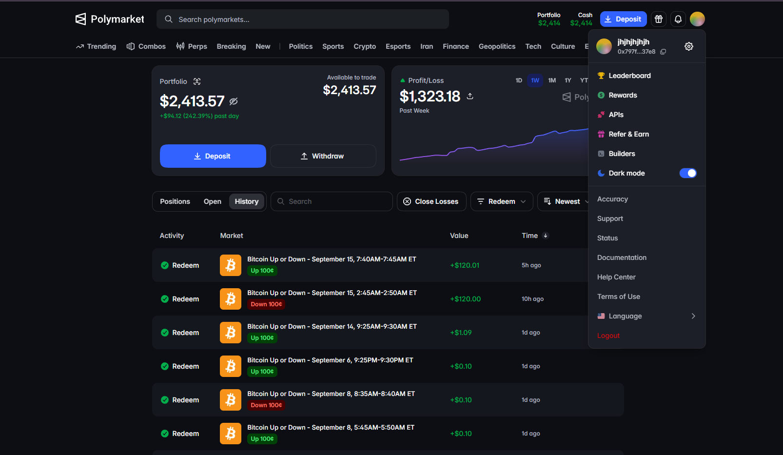Click the blue Deposit button in portfolio card
This screenshot has width=783, height=455.
click(x=213, y=156)
